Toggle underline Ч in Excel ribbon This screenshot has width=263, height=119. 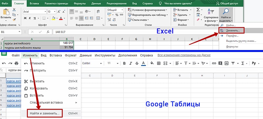35,18
